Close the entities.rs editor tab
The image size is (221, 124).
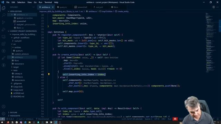tap(53, 7)
